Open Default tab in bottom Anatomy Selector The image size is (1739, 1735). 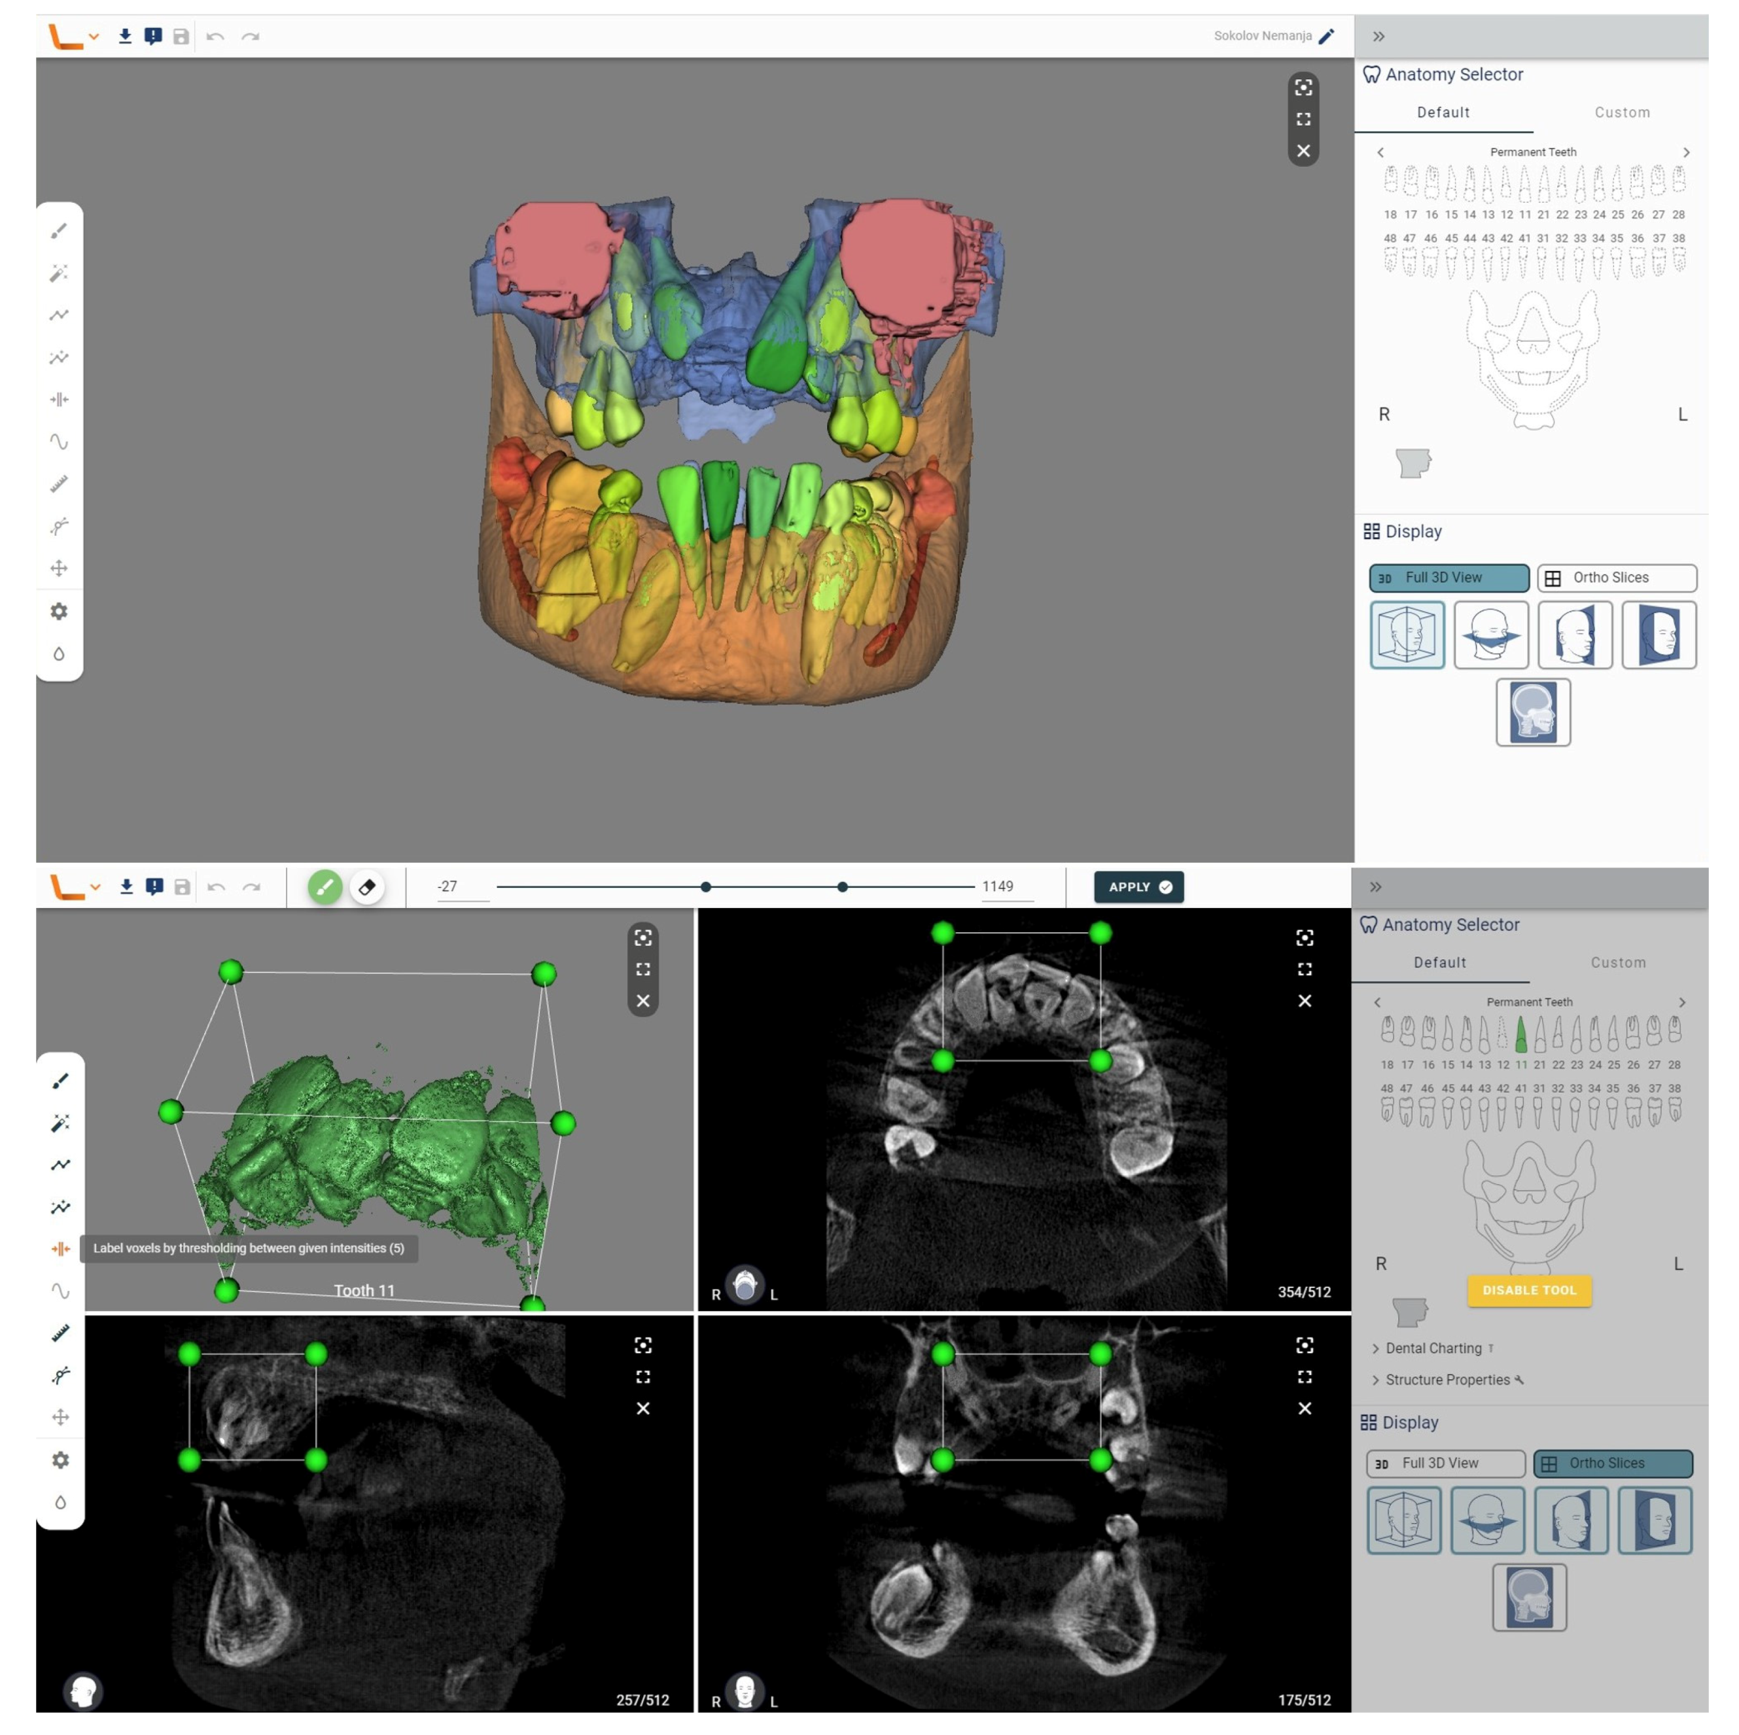click(x=1439, y=962)
